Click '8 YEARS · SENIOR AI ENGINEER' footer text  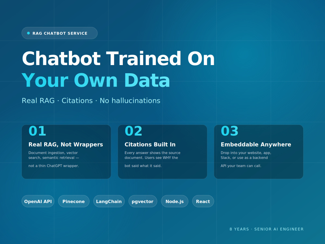[266, 229]
